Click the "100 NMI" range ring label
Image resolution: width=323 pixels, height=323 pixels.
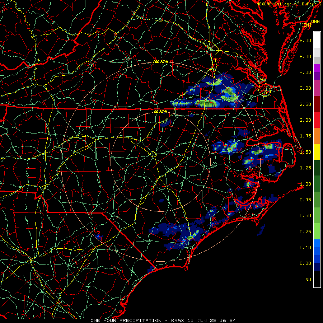click(160, 62)
